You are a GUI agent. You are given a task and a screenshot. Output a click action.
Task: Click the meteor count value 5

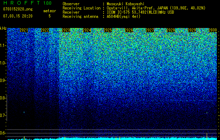[50, 16]
